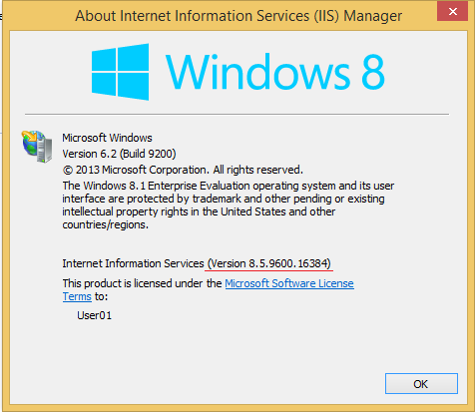Click the four-pane Windows logo

pos(120,72)
